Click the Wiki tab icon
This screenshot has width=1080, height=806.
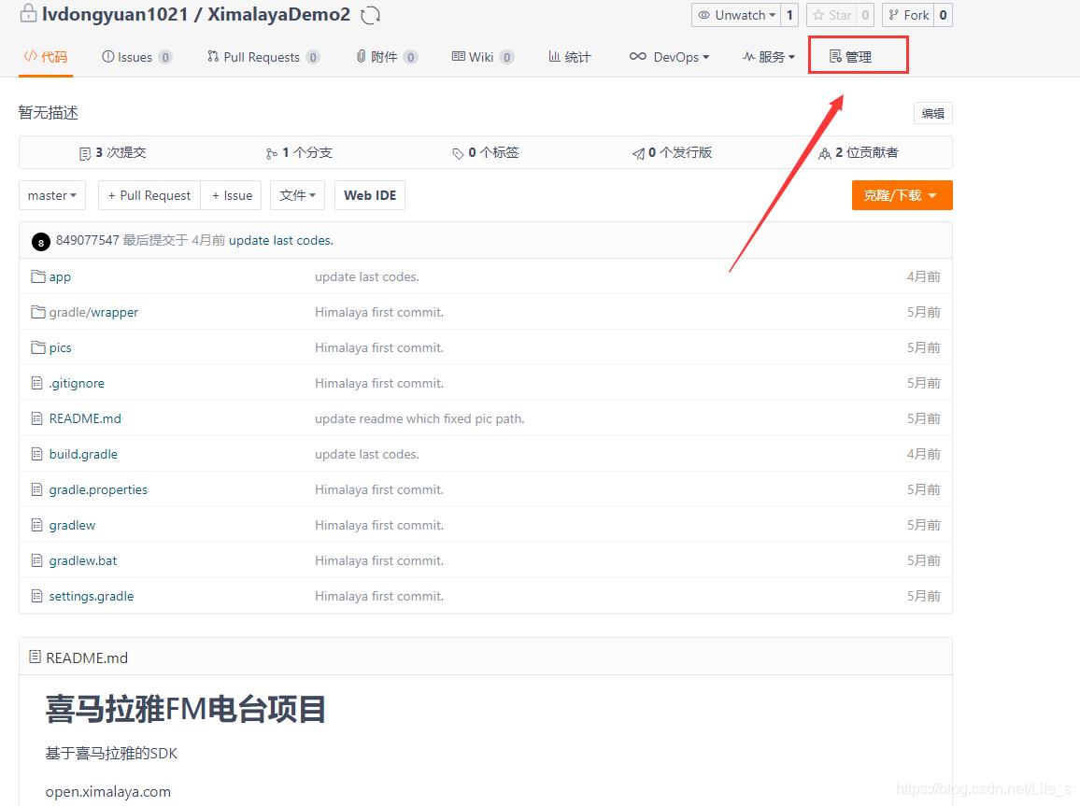coord(461,56)
